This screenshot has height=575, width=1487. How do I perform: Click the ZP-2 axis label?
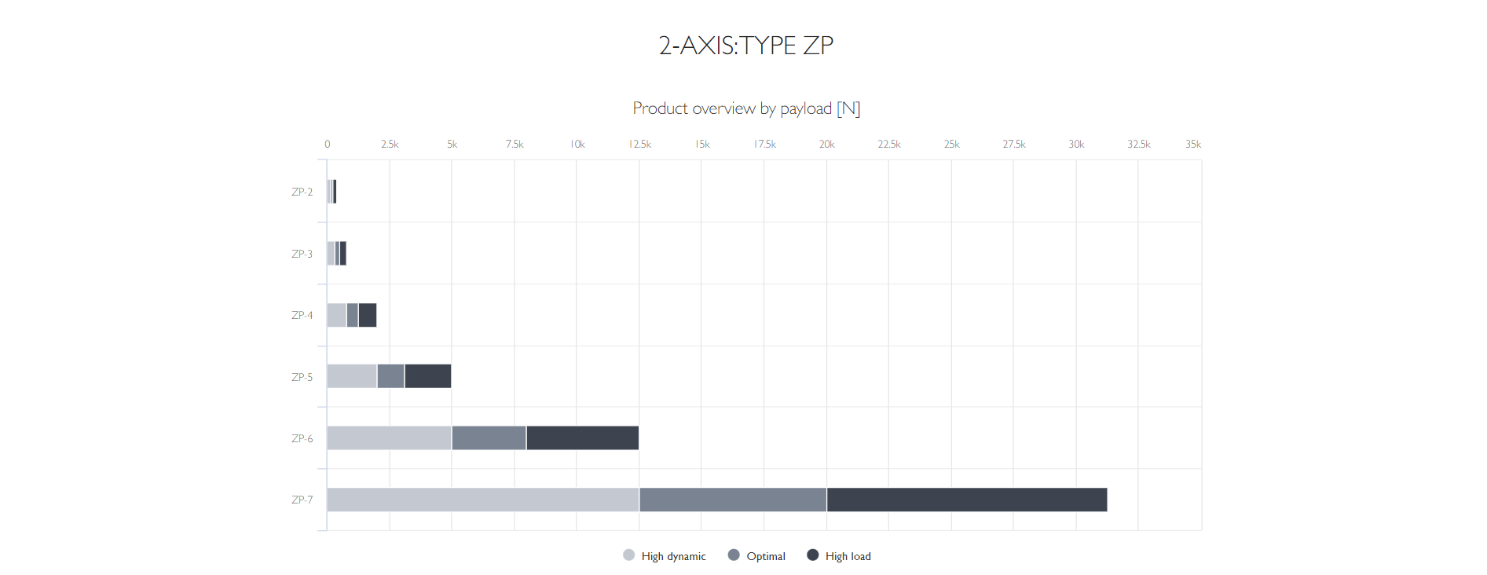pyautogui.click(x=302, y=192)
